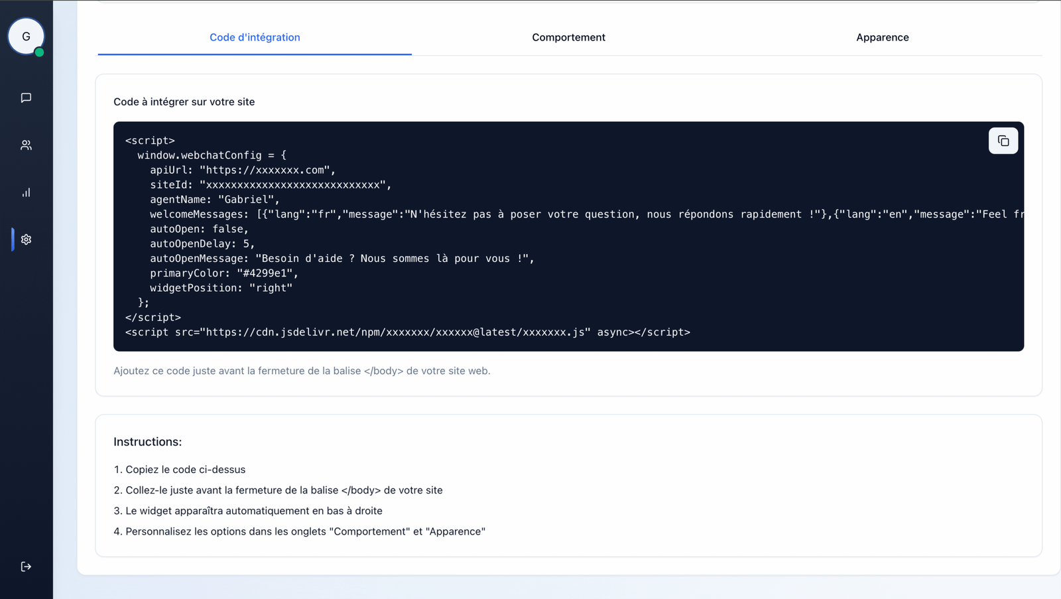Viewport: 1061px width, 599px height.
Task: Click the green online status indicator
Action: [x=40, y=50]
